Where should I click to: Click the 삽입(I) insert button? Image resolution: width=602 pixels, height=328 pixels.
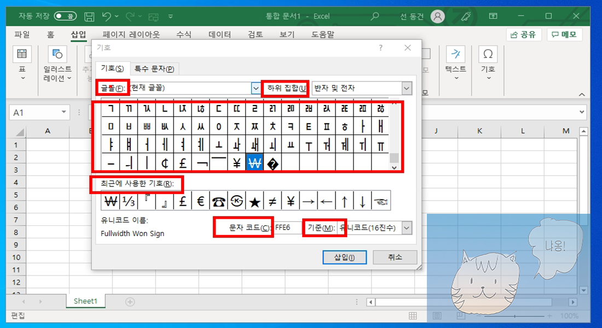click(344, 257)
